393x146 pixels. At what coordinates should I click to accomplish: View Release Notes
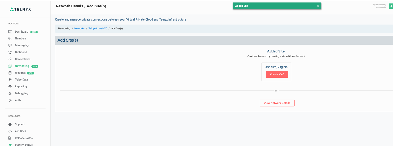pos(24,138)
